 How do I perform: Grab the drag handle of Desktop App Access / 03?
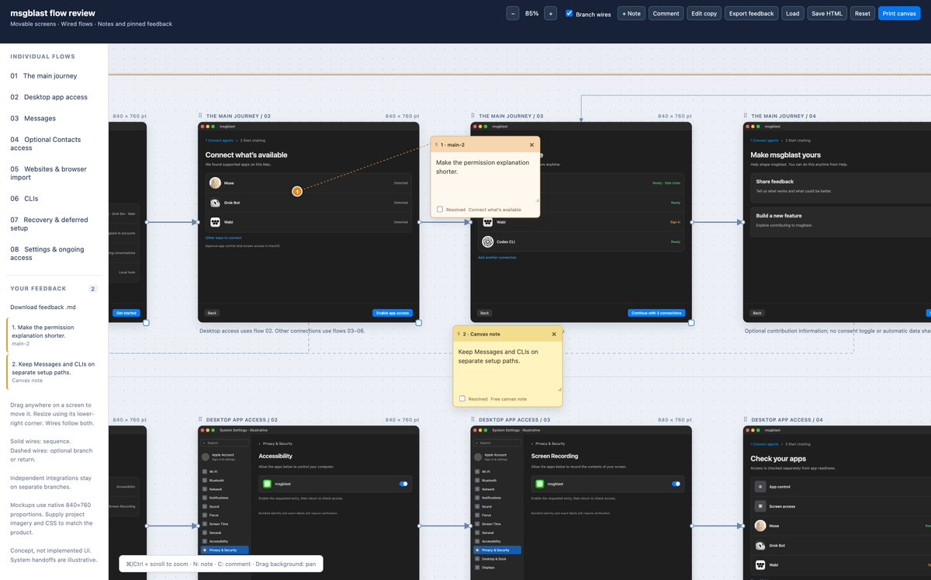(x=473, y=419)
